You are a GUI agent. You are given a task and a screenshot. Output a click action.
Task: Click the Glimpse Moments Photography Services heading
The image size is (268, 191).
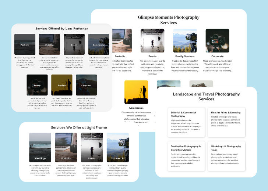pyautogui.click(x=169, y=20)
